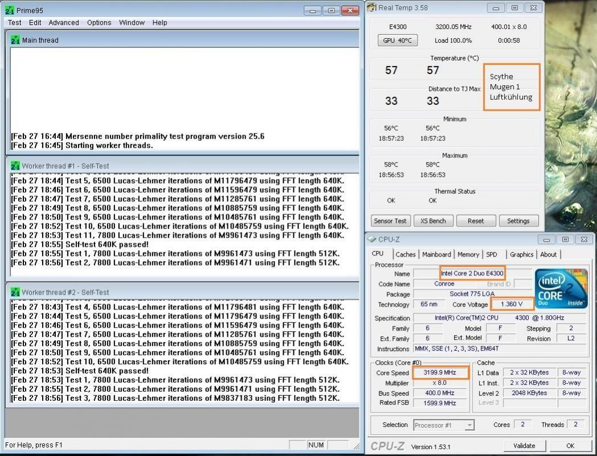597x456 pixels.
Task: Minimize the Real Temp window
Action: (496, 7)
